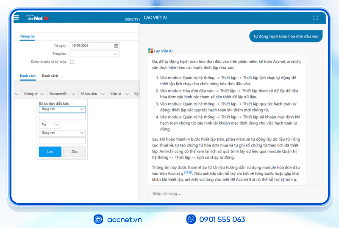Open Chứng từ column filter arrow
This screenshot has width=339, height=228.
(42, 94)
